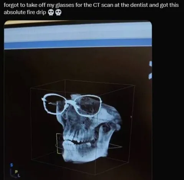The image size is (184, 180).
Task: Click the post text about forgotten glasses
Action: point(91,9)
